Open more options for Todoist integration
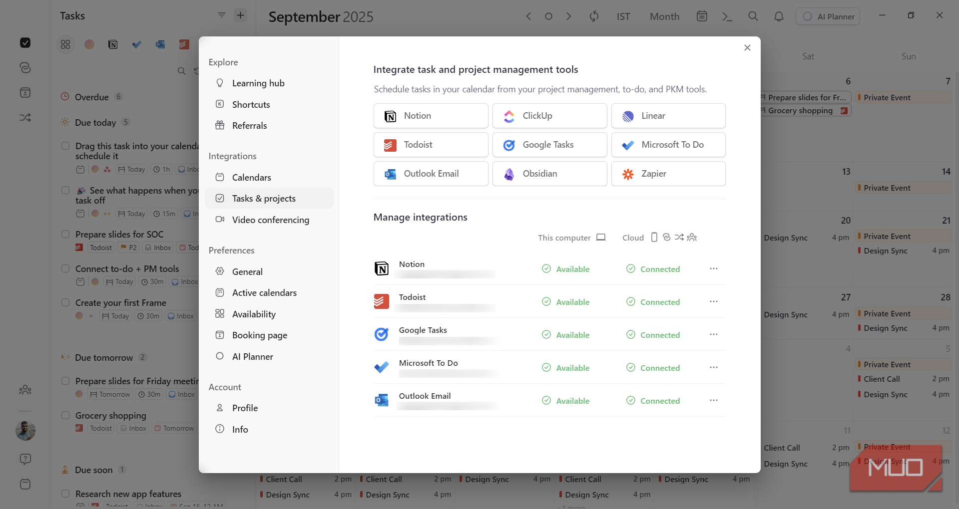Screen dimensions: 959x509 pyautogui.click(x=713, y=302)
